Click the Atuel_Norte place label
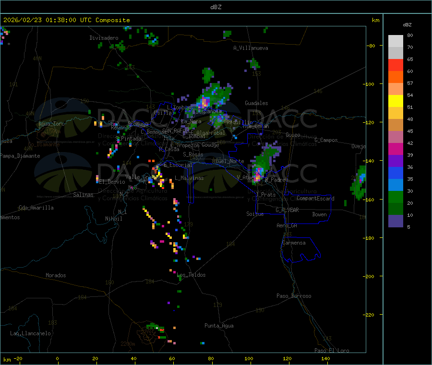The height and width of the screenshot is (365, 432). [228, 161]
